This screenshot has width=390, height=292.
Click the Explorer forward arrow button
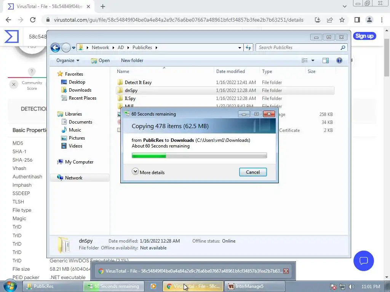(66, 48)
